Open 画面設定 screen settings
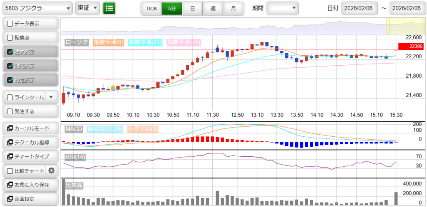This screenshot has width=427, height=207. coord(30,199)
